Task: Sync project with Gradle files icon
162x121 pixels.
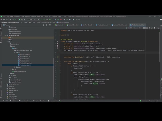Action: tap(64, 20)
